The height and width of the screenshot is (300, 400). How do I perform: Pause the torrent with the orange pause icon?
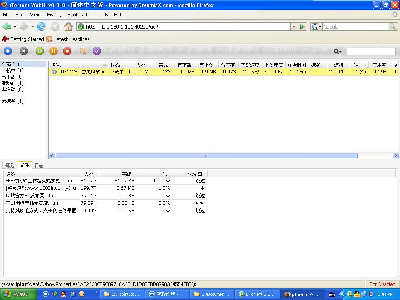53,51
